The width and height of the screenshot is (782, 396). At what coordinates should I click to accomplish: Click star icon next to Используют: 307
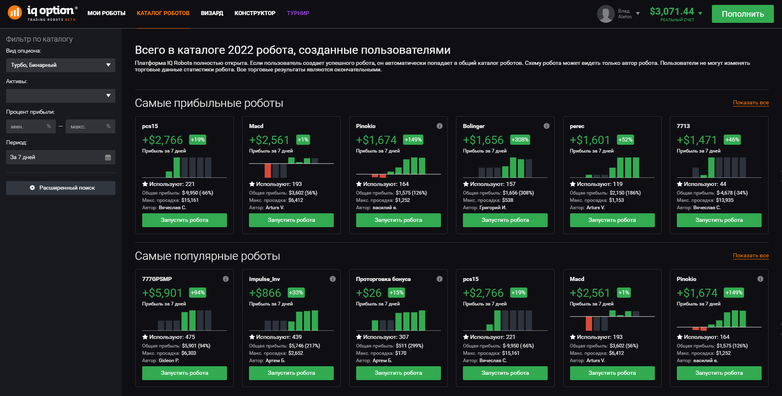(x=359, y=337)
